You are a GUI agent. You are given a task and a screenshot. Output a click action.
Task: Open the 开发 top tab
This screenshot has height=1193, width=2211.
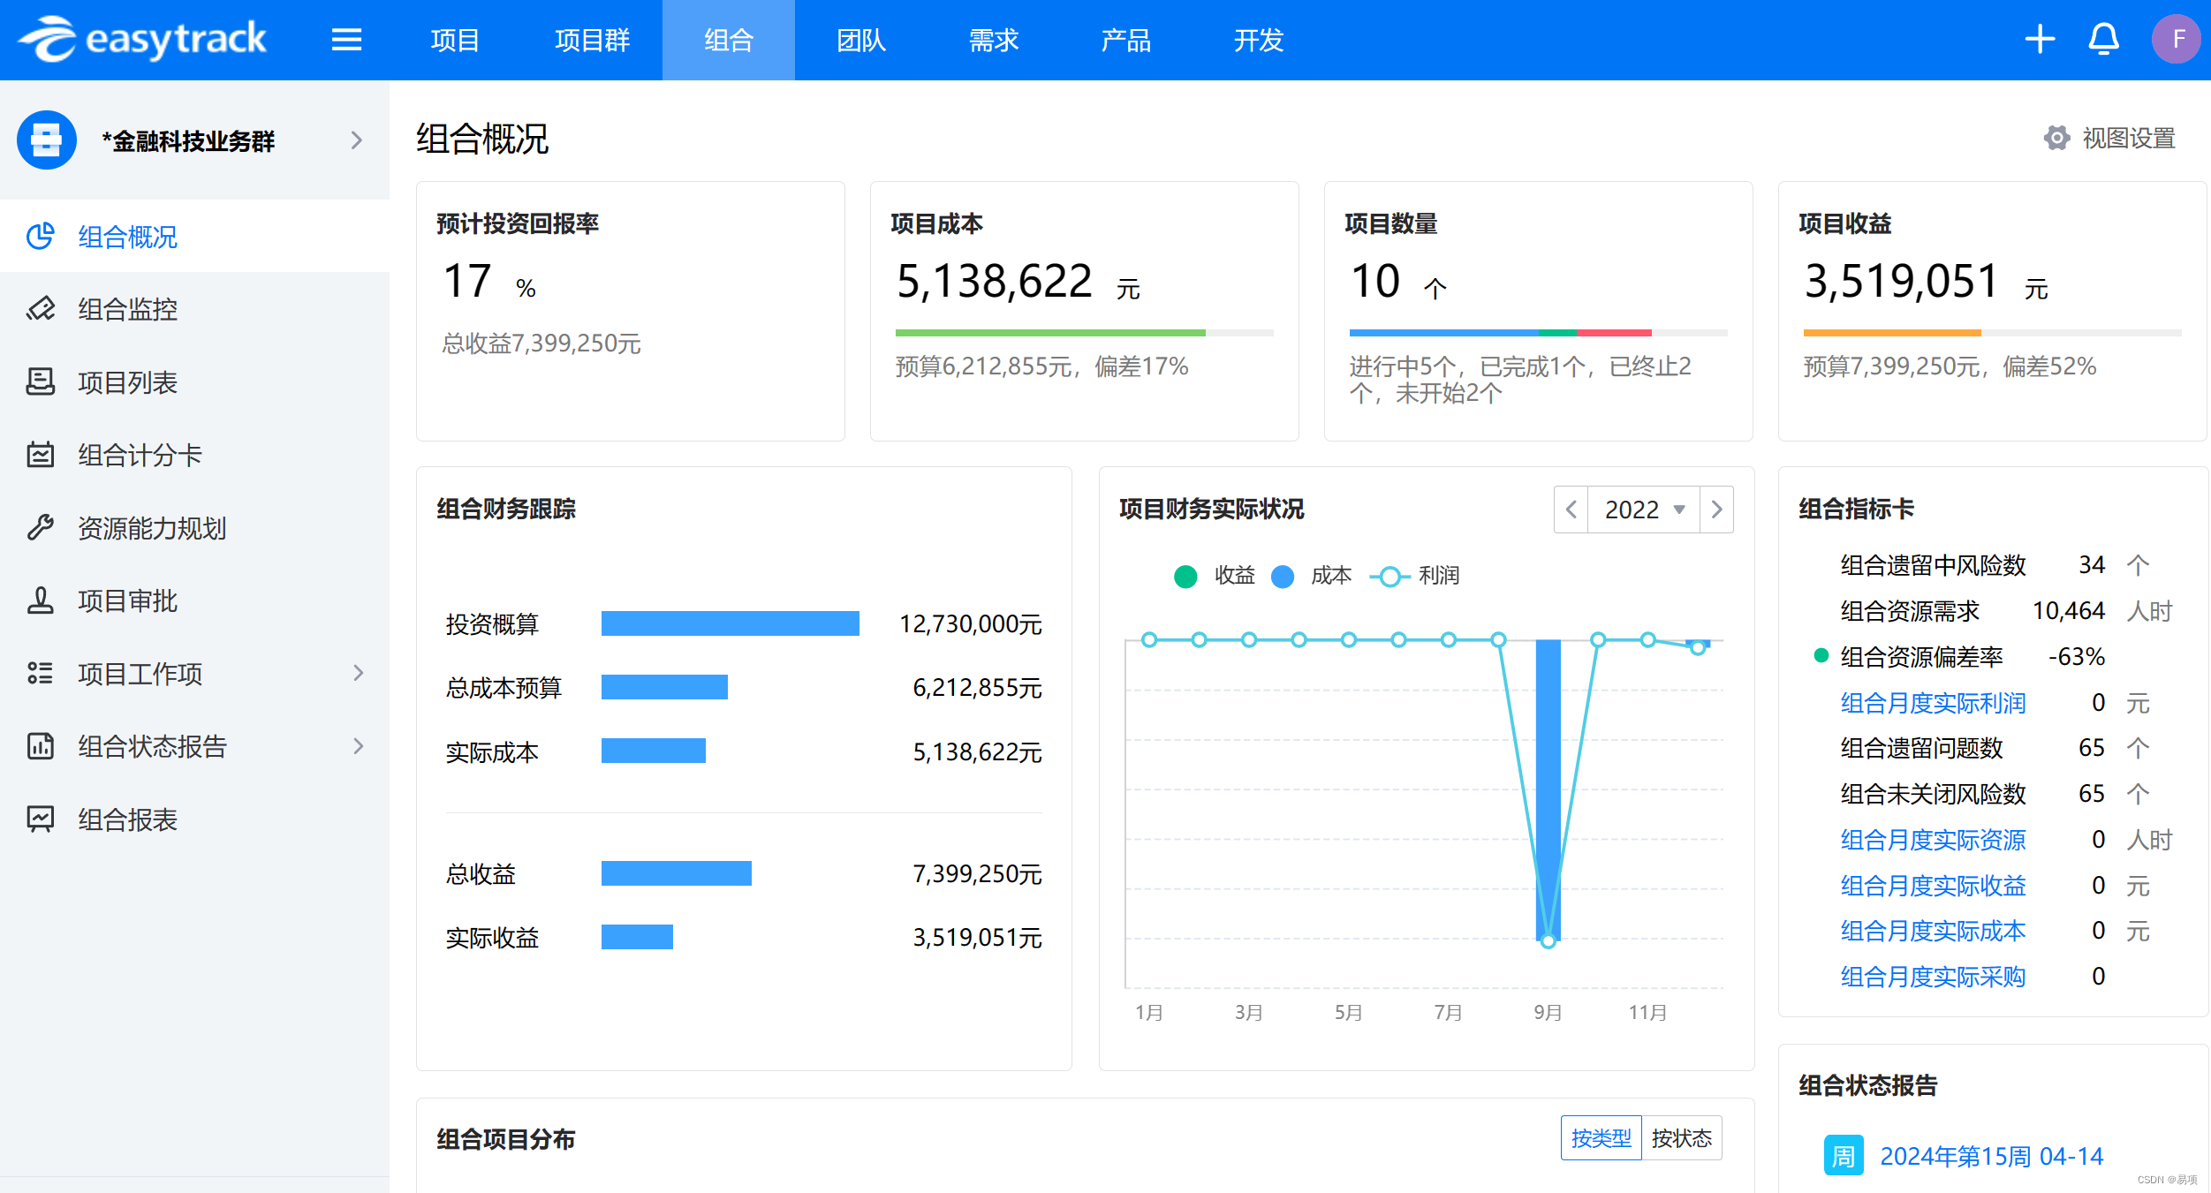pos(1259,40)
